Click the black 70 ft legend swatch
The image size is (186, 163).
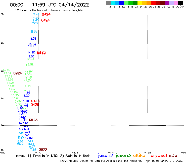click(x=180, y=3)
